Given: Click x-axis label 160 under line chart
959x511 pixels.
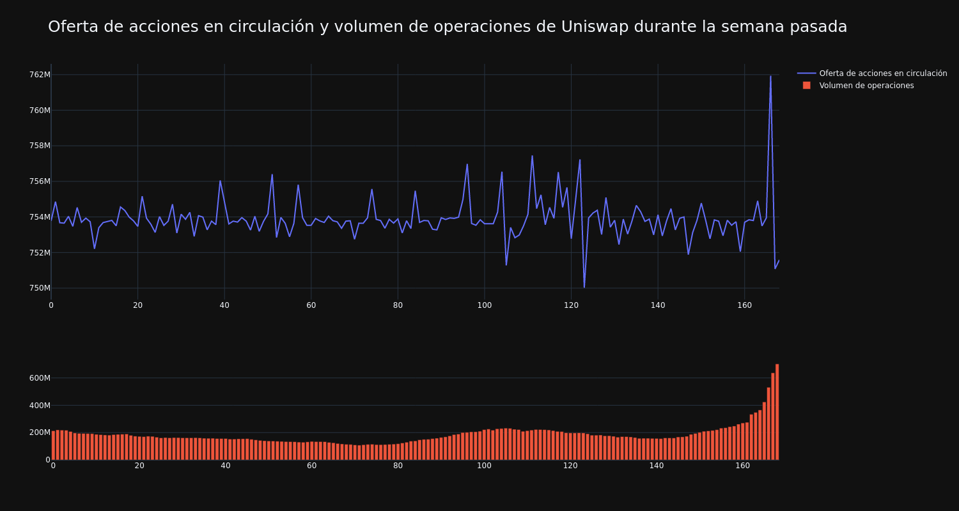Looking at the screenshot, I should pos(744,305).
